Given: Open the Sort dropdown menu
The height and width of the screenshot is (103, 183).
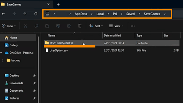Looking at the screenshot, I should point(96,26).
